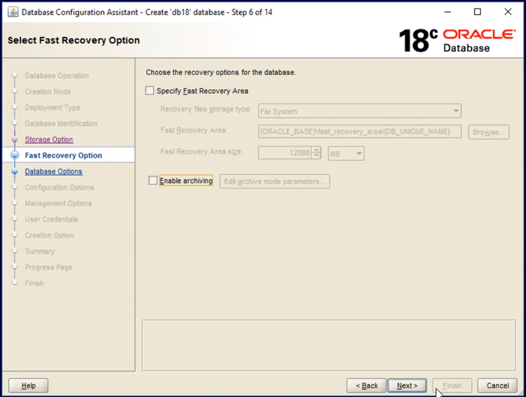Image resolution: width=526 pixels, height=397 pixels.
Task: Go back with the Back button
Action: point(366,386)
